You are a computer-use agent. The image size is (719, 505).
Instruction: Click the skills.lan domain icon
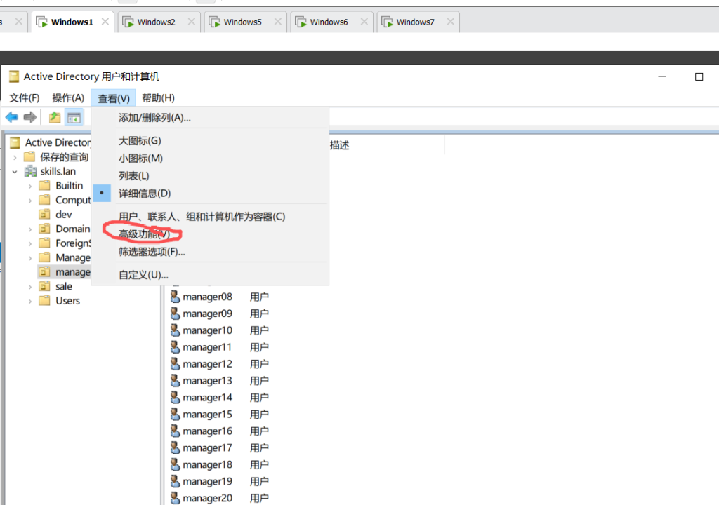(x=30, y=171)
